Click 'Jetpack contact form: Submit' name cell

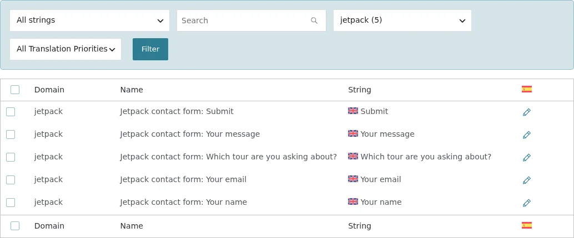(x=177, y=111)
